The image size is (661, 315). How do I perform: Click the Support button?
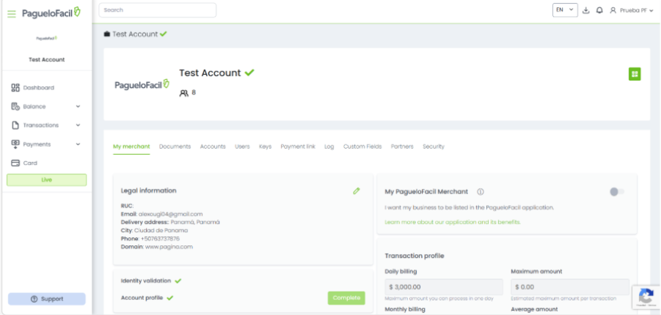(x=47, y=299)
